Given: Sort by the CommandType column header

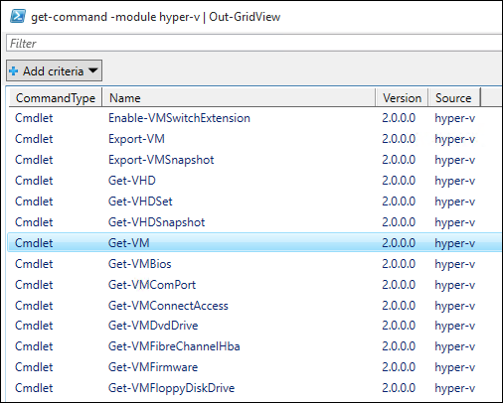Looking at the screenshot, I should point(56,98).
